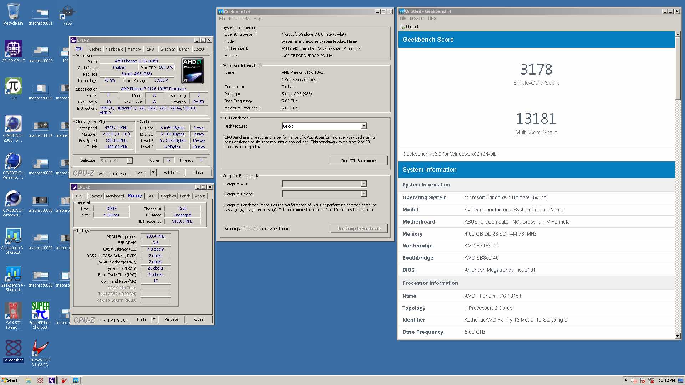Click the Core Voltage value 1.560 V
The image size is (685, 385).
pos(161,80)
